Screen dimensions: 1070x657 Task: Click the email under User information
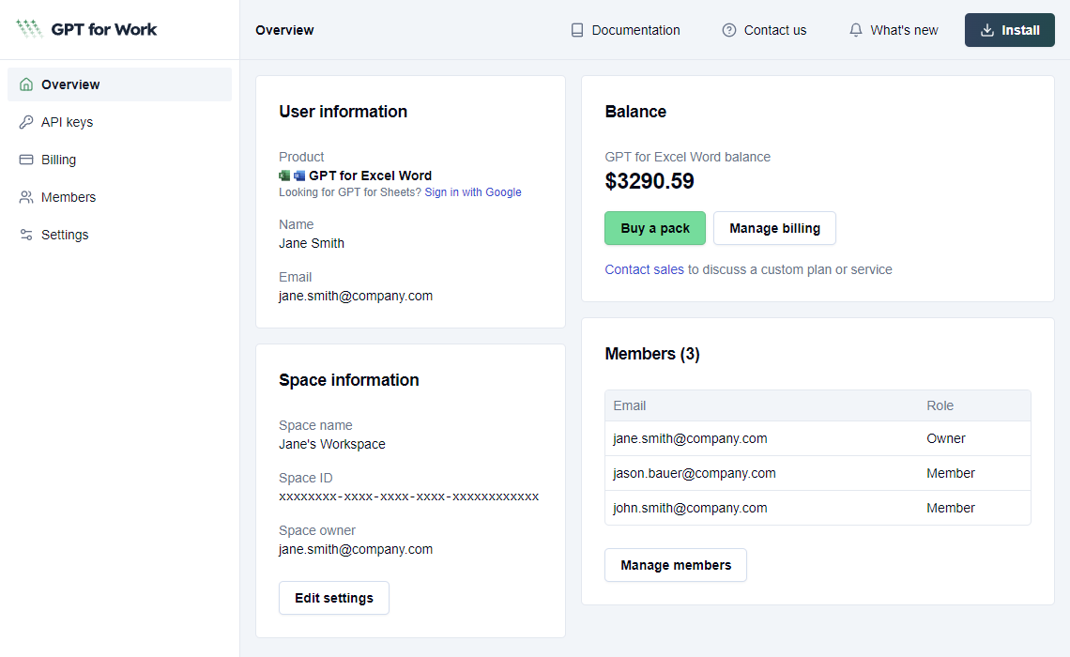point(356,296)
